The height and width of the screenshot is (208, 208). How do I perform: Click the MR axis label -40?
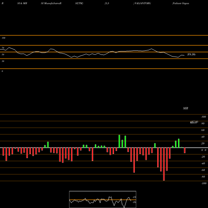click(x=203, y=163)
